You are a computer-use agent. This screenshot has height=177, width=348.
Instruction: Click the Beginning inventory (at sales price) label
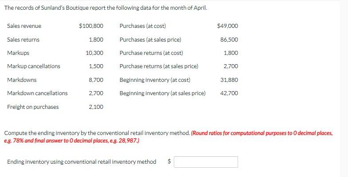tap(163, 93)
